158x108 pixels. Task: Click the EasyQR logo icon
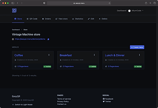click(14, 11)
